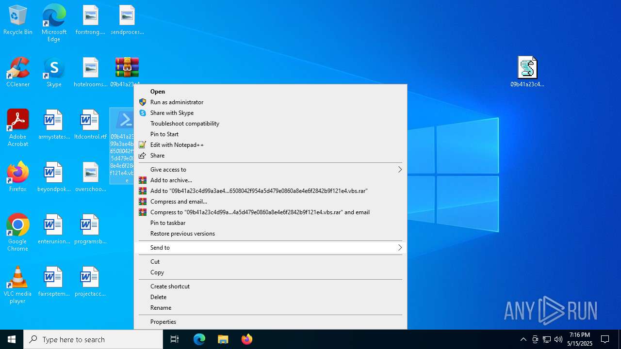The height and width of the screenshot is (349, 621).
Task: Choose Troubleshoot compatibility
Action: 270,124
